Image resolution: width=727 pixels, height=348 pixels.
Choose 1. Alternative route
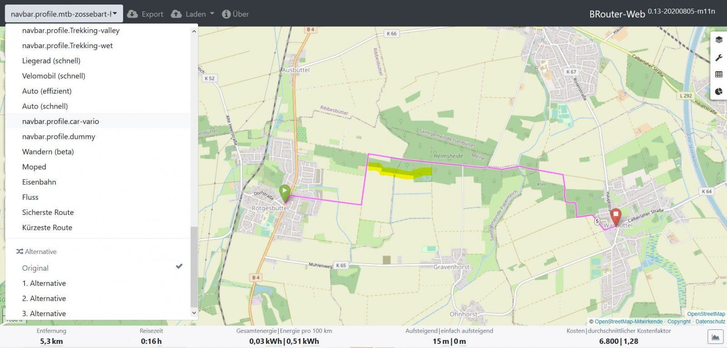44,283
